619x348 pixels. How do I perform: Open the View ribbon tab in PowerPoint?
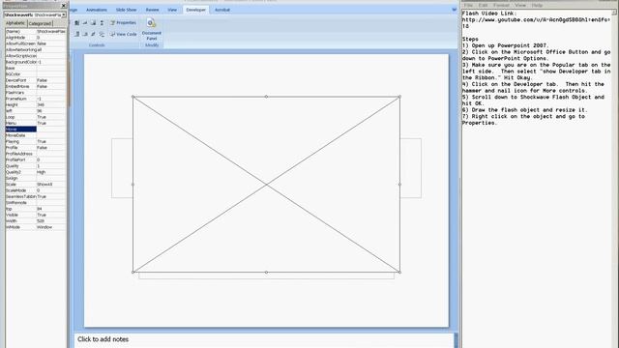172,10
